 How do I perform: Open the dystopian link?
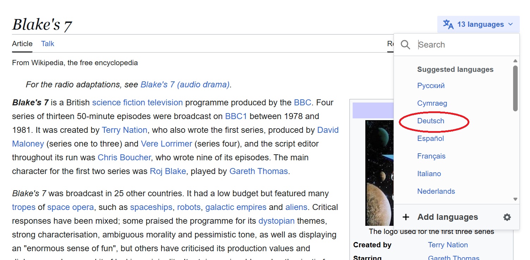coord(276,221)
